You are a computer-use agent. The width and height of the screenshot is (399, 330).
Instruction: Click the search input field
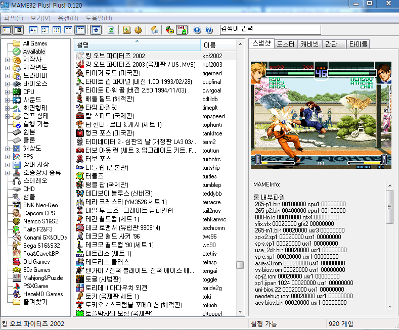pyautogui.click(x=270, y=29)
